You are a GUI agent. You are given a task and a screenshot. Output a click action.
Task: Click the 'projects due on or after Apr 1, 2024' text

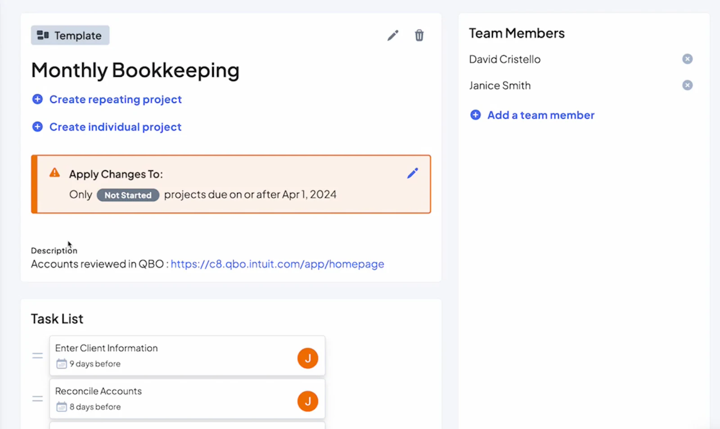tap(250, 195)
